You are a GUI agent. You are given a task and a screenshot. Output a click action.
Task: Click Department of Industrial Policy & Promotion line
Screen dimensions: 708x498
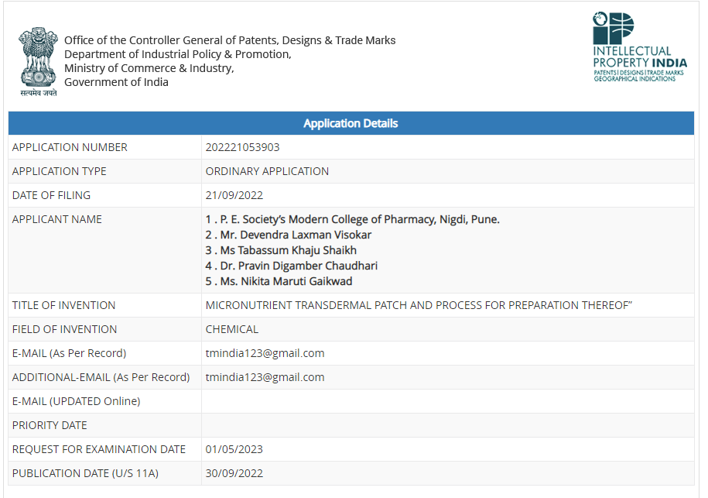(178, 54)
